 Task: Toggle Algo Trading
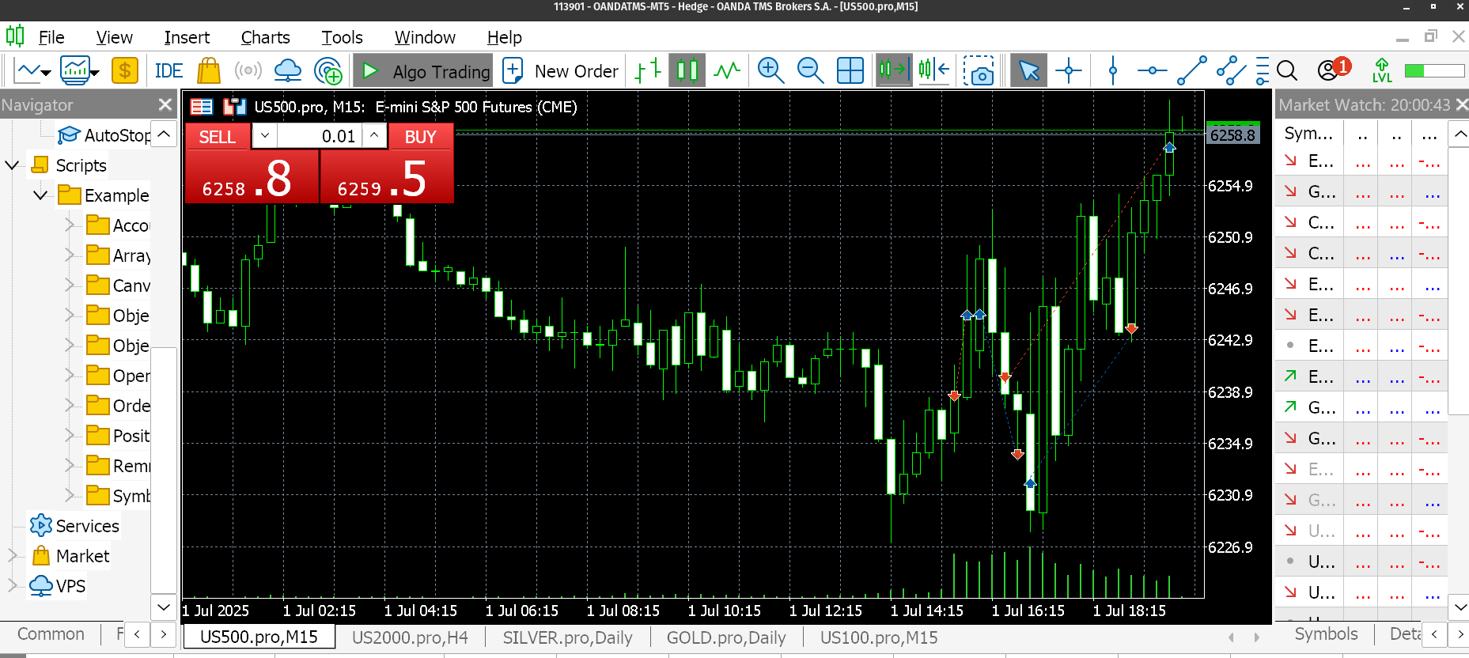point(423,71)
